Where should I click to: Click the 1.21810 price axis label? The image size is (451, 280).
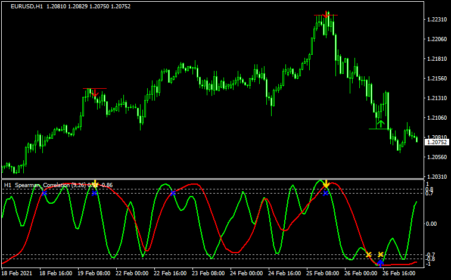click(437, 59)
